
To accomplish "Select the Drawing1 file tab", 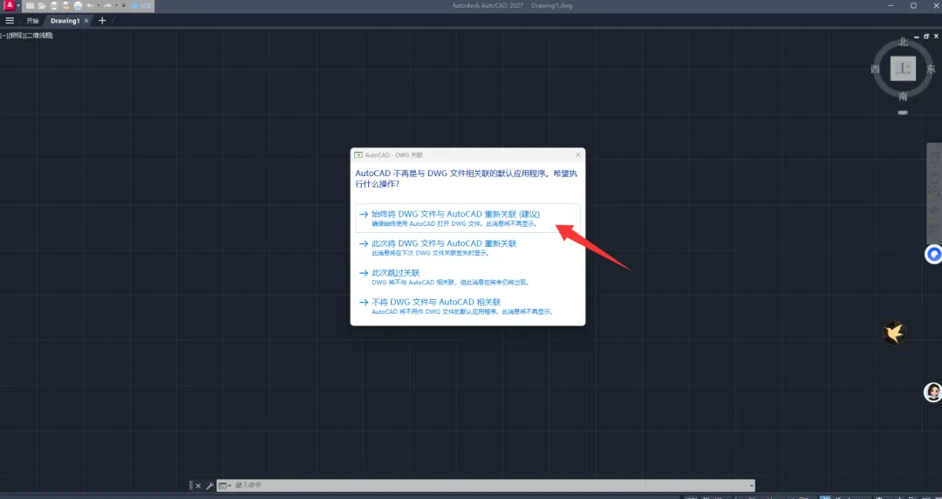I will pos(65,21).
